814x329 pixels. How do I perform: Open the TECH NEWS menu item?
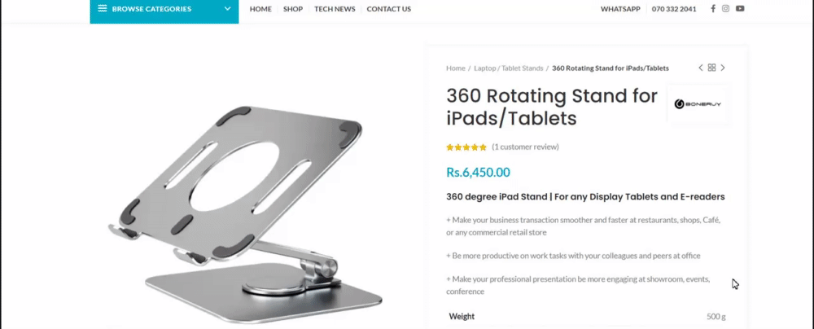(335, 9)
